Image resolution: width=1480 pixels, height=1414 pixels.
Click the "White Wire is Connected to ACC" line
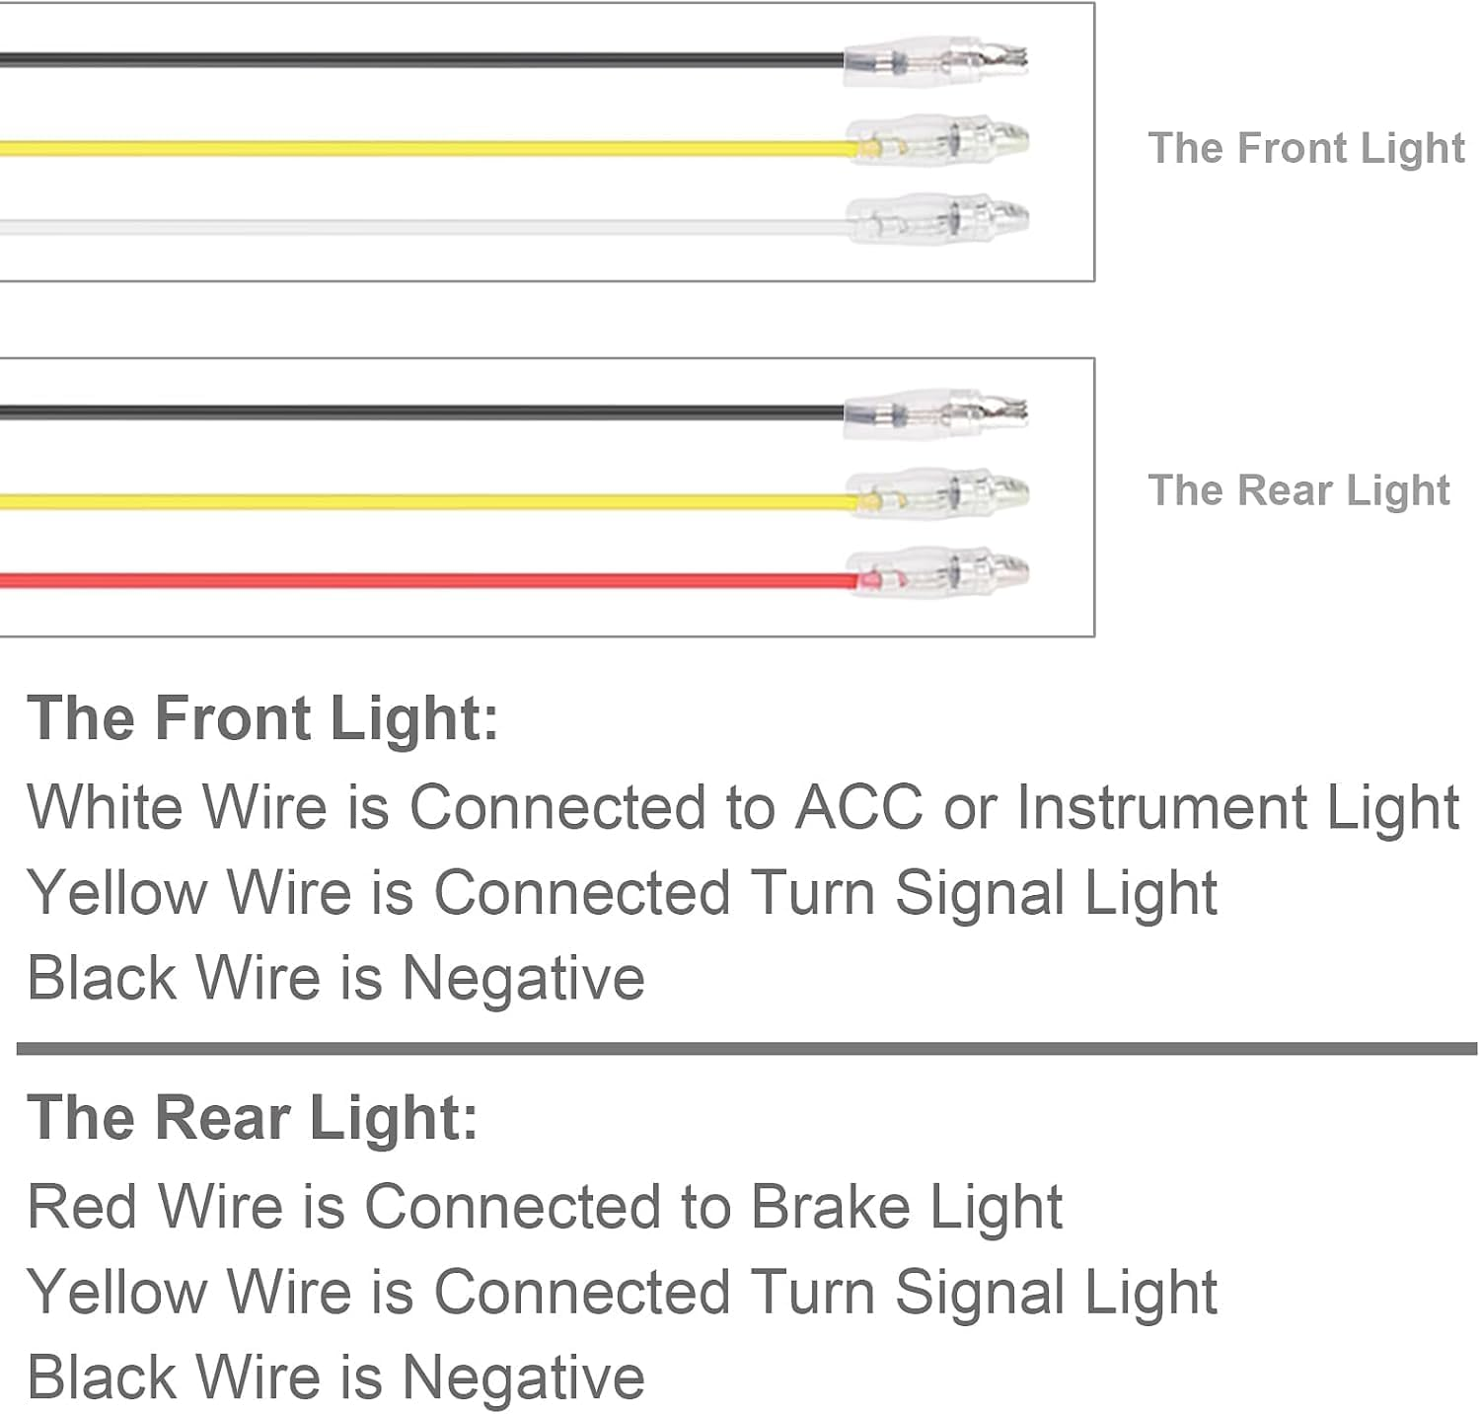(x=742, y=808)
